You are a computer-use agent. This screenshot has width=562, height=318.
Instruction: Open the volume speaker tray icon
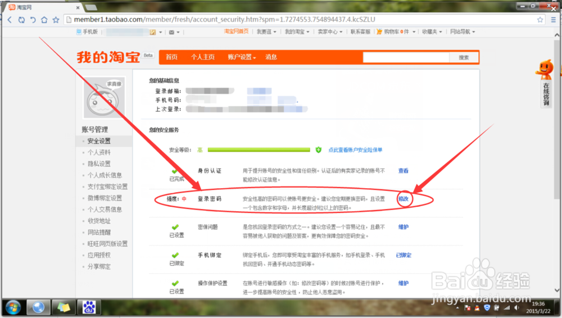(516, 307)
